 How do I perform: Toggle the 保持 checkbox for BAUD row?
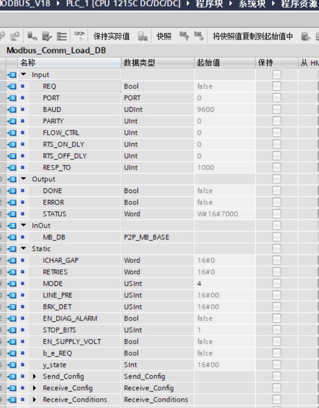click(277, 109)
